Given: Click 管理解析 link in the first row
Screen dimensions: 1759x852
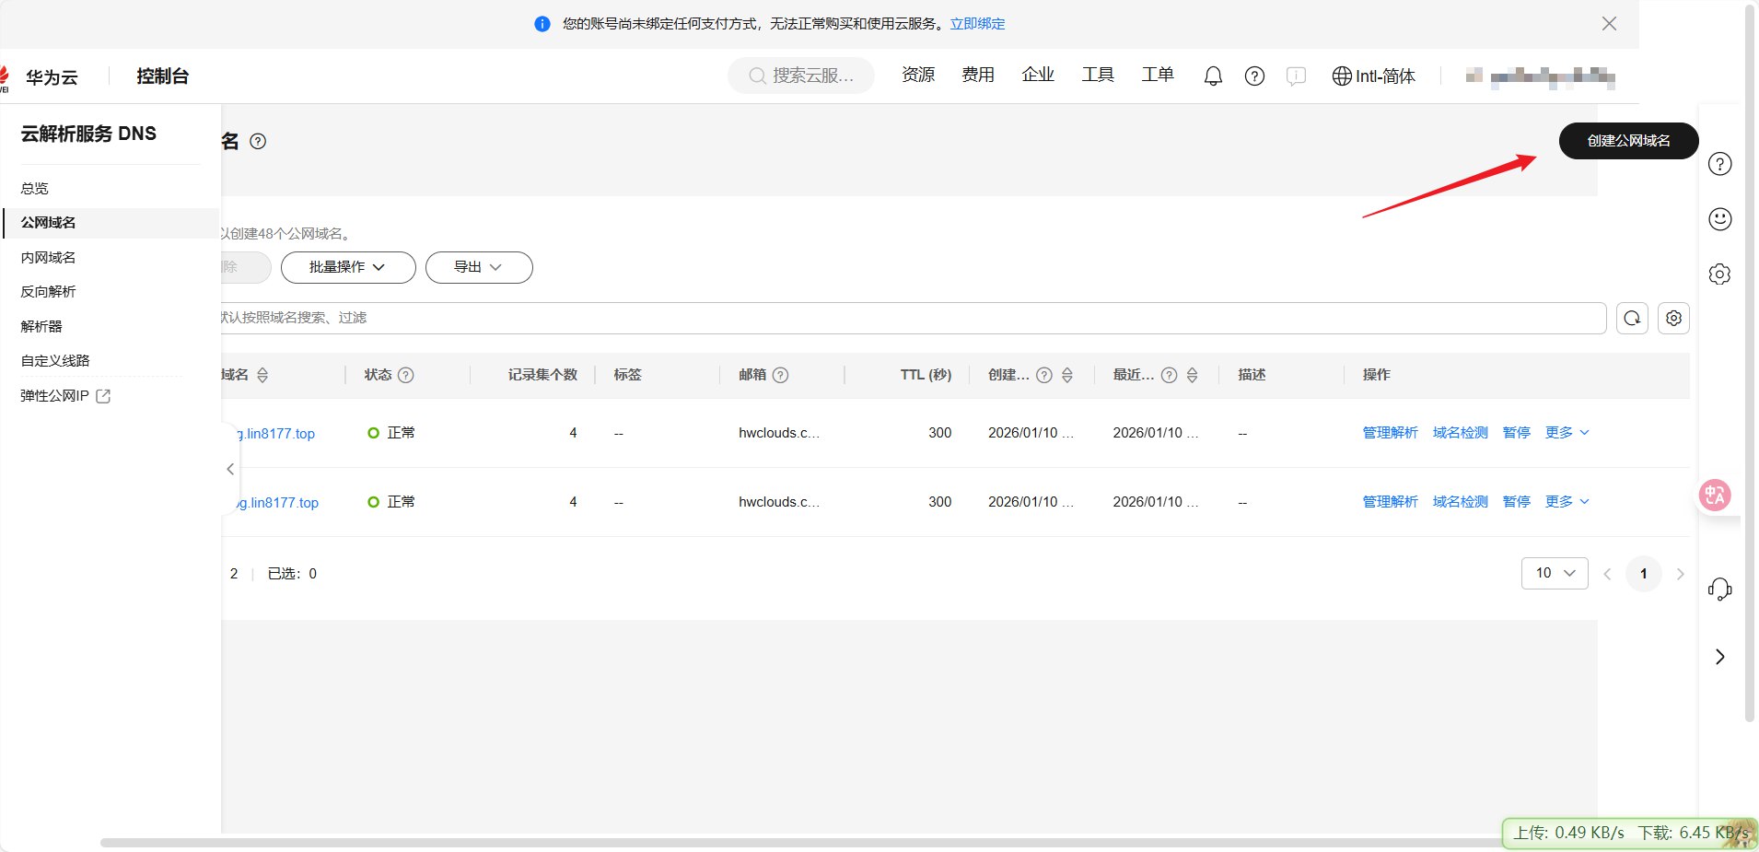Looking at the screenshot, I should click(1390, 433).
